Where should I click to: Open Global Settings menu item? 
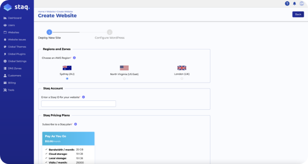point(17,61)
